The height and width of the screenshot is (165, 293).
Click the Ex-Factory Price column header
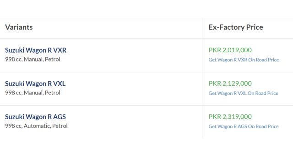(236, 27)
